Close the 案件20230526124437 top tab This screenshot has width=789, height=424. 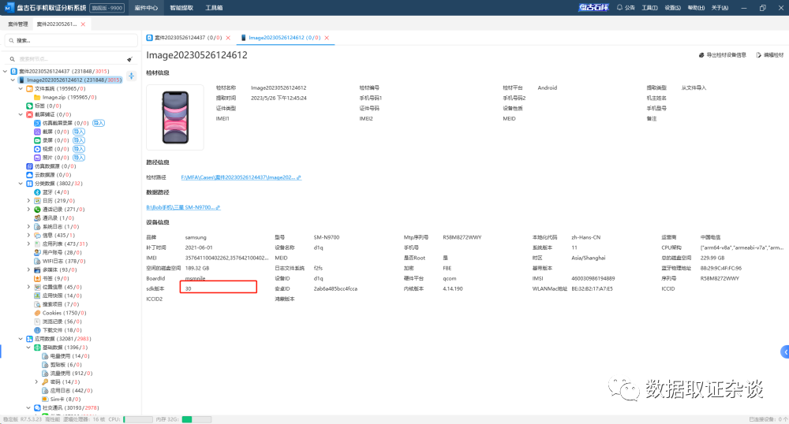tap(83, 24)
